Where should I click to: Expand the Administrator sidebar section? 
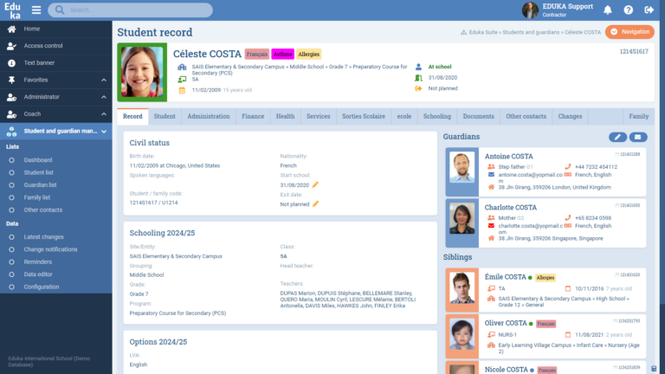(55, 97)
